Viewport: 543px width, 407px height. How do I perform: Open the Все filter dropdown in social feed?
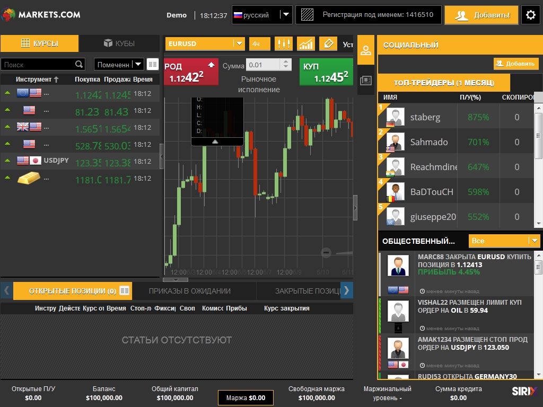pos(533,241)
